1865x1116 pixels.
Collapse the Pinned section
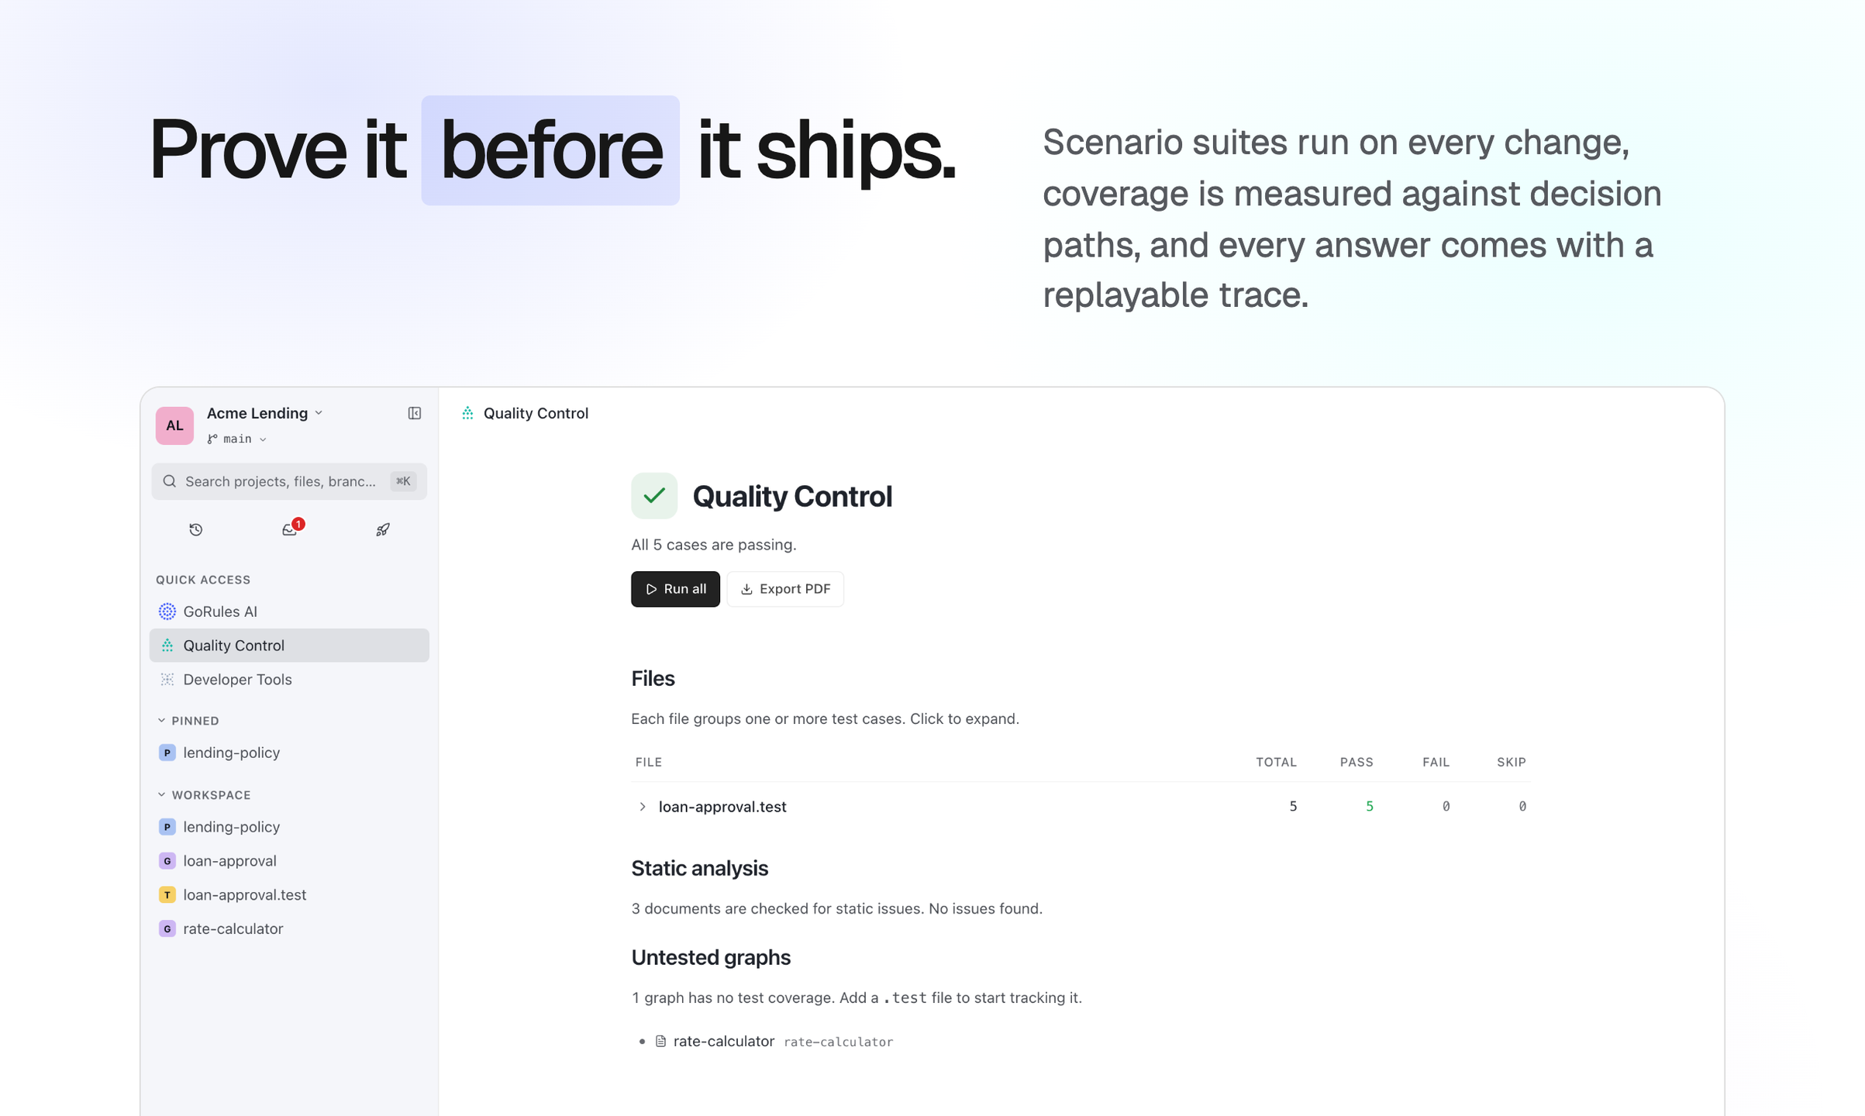188,721
